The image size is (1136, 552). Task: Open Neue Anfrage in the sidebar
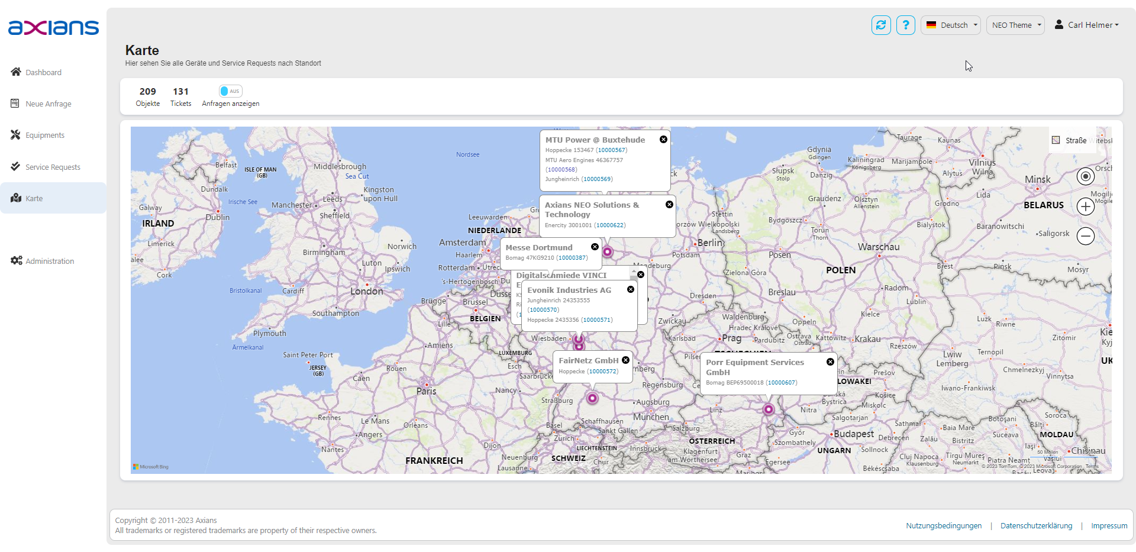pyautogui.click(x=48, y=104)
